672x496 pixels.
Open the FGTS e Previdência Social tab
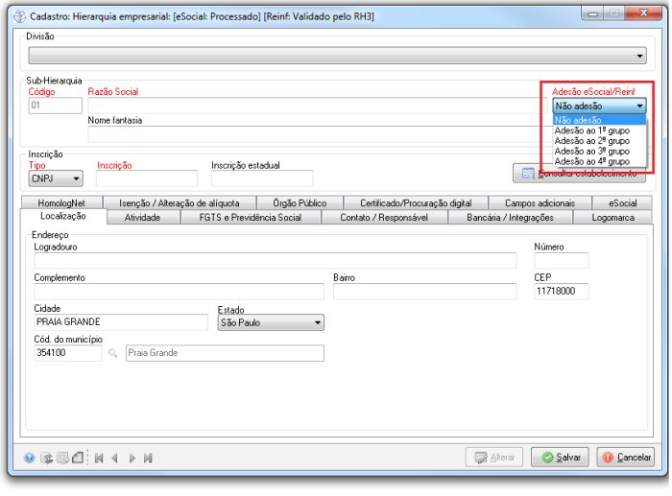[x=251, y=218]
